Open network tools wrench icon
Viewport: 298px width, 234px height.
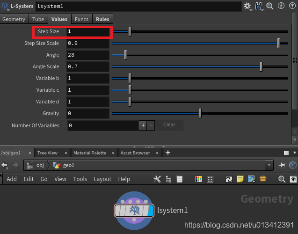[x=157, y=179]
